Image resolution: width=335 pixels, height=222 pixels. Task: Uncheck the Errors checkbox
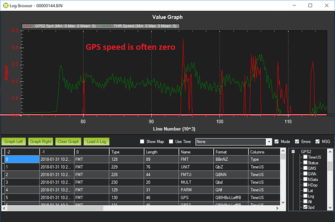pos(297,142)
